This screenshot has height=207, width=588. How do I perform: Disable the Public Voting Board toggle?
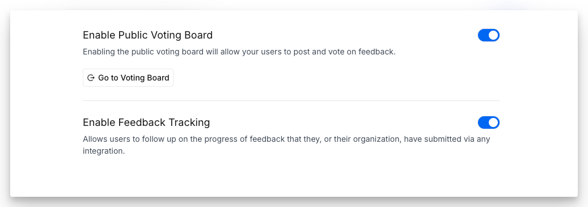489,35
